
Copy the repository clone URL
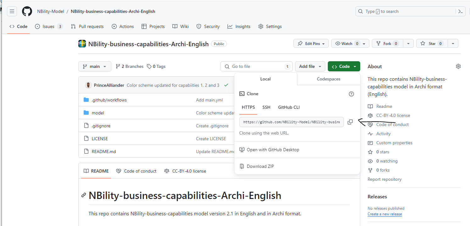[350, 122]
